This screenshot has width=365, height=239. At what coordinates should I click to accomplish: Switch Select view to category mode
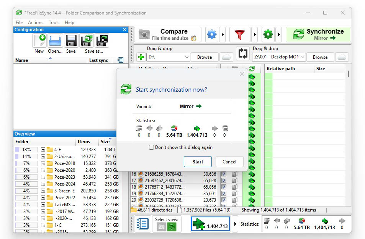click(x=161, y=227)
